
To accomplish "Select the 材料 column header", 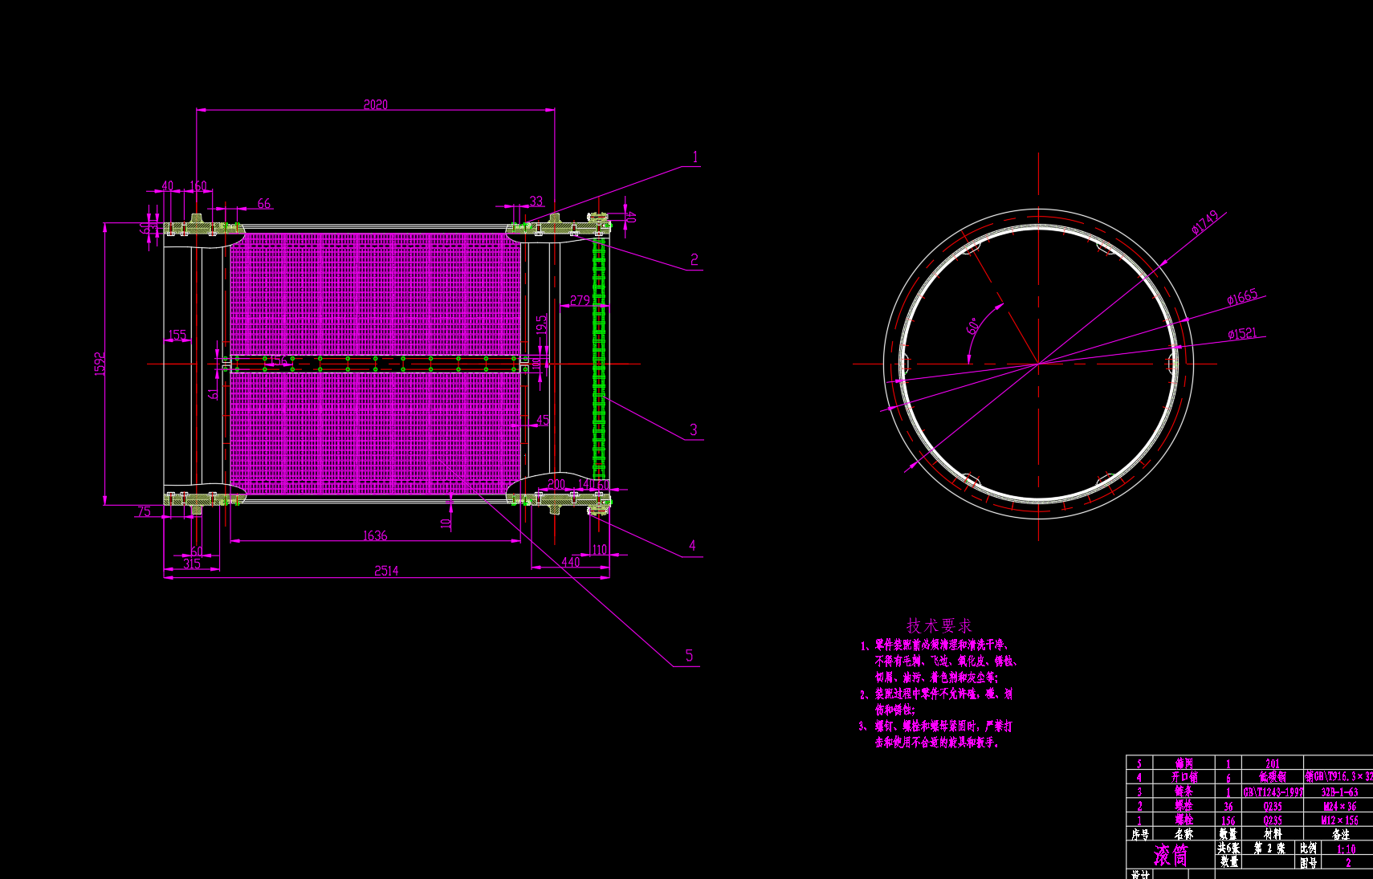I will (1273, 834).
